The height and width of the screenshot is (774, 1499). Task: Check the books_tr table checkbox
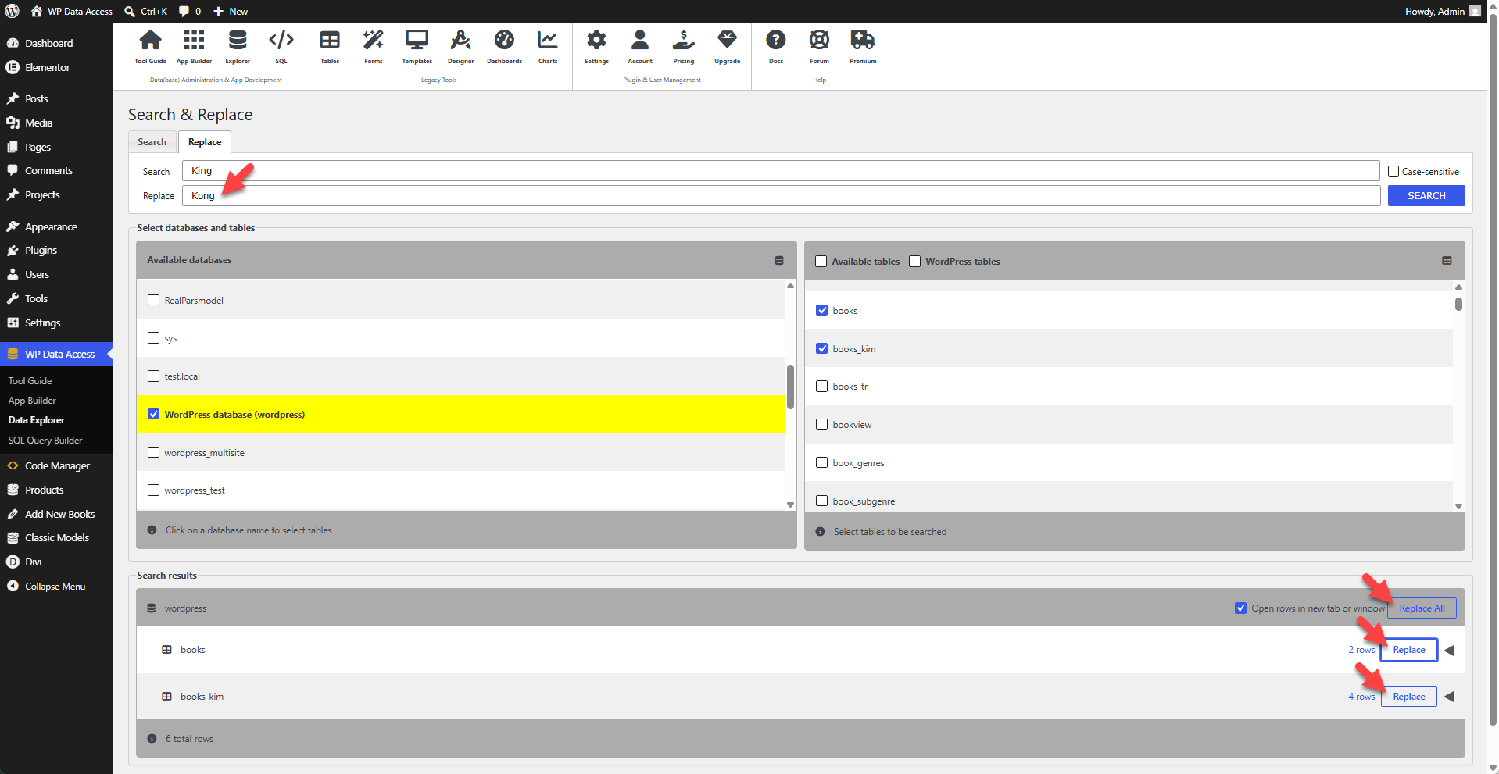(822, 386)
